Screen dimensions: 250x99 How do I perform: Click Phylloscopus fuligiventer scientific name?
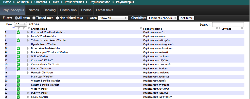(157, 97)
